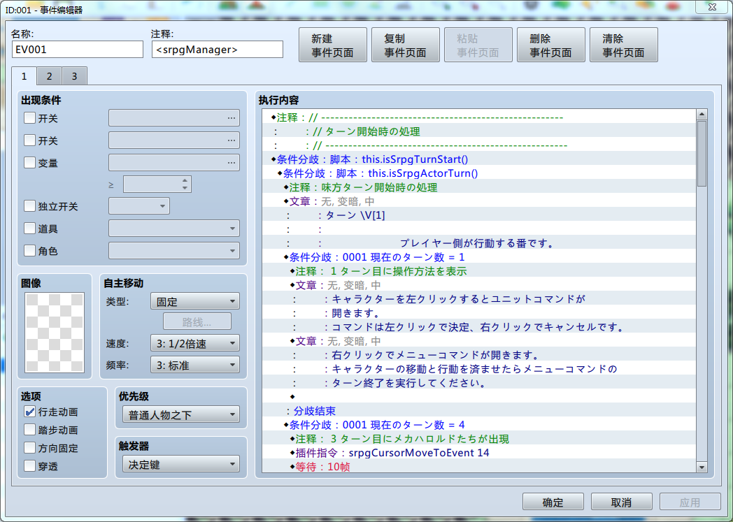The image size is (733, 522).
Task: Switch to event page tab 2
Action: pos(49,76)
